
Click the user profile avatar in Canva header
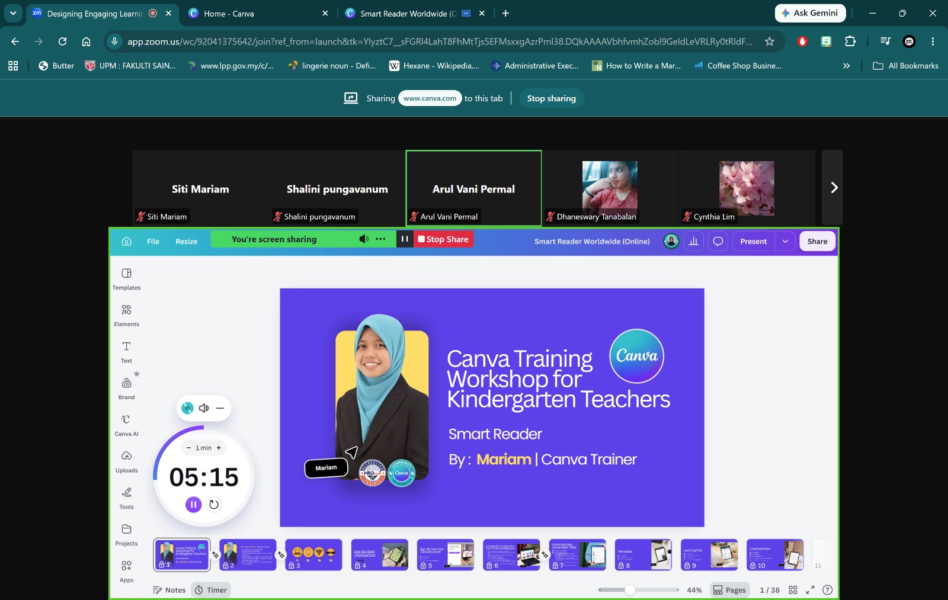pos(671,241)
